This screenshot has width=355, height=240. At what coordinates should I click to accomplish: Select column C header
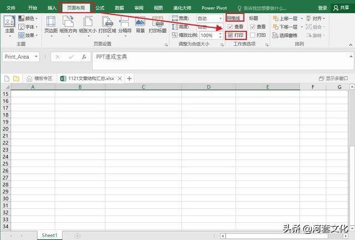pyautogui.click(x=143, y=87)
